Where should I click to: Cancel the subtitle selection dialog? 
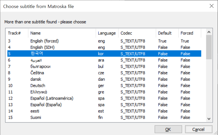(x=198, y=129)
